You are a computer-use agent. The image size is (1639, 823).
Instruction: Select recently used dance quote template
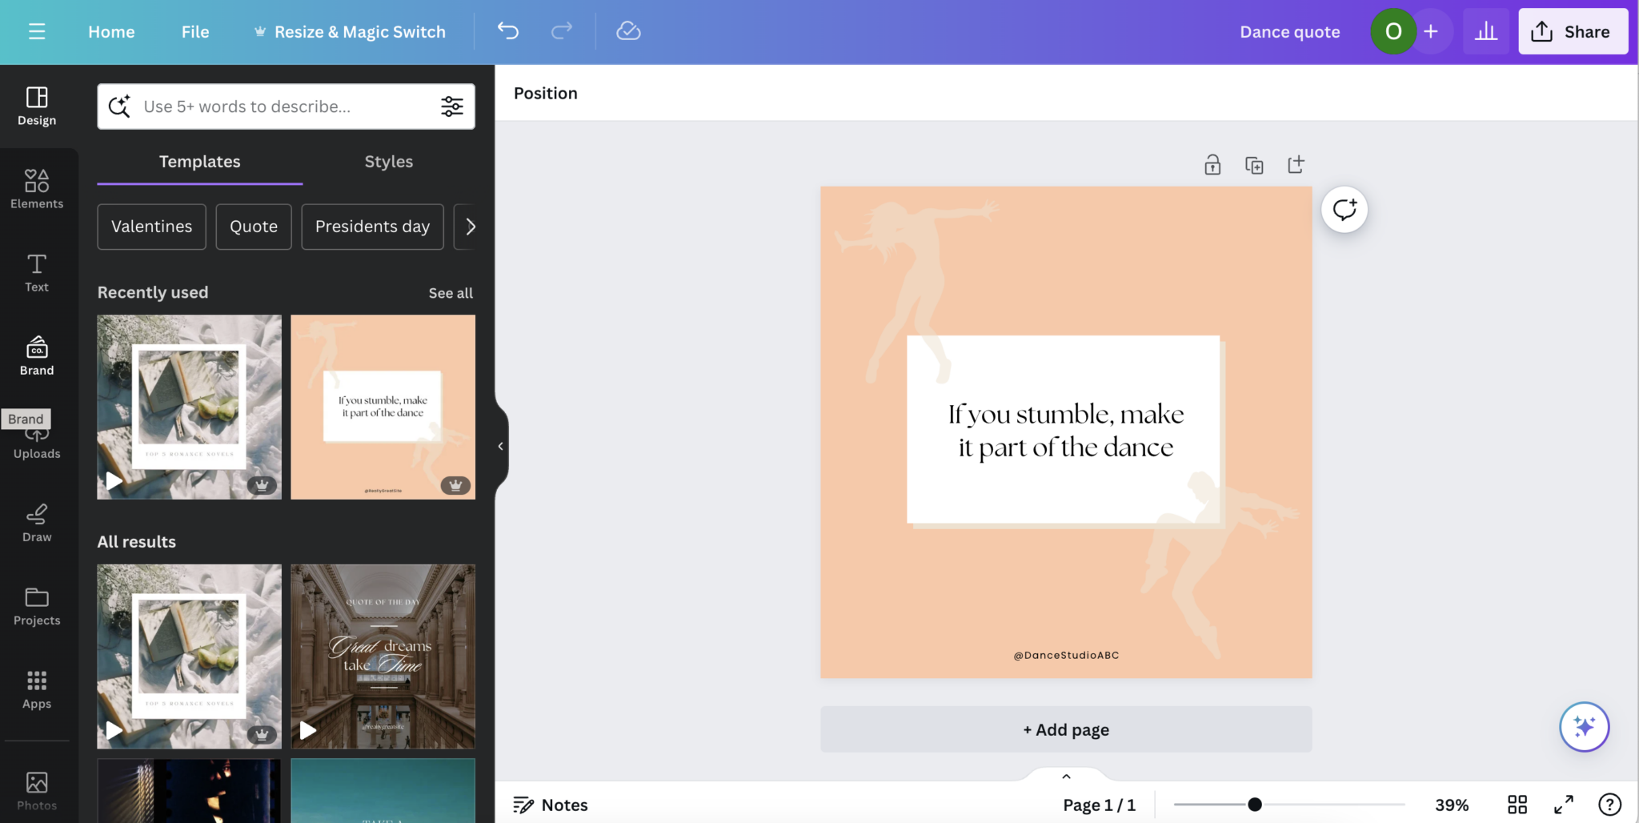click(383, 407)
